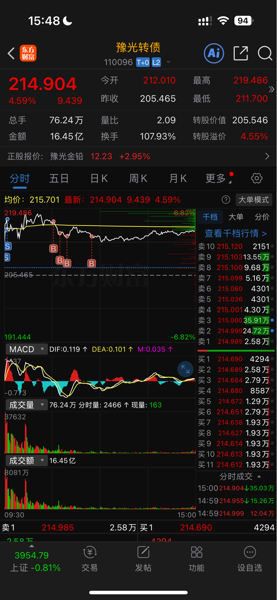The height and width of the screenshot is (600, 277).
Task: Tap the upper S sell marker
Action: 8,246
